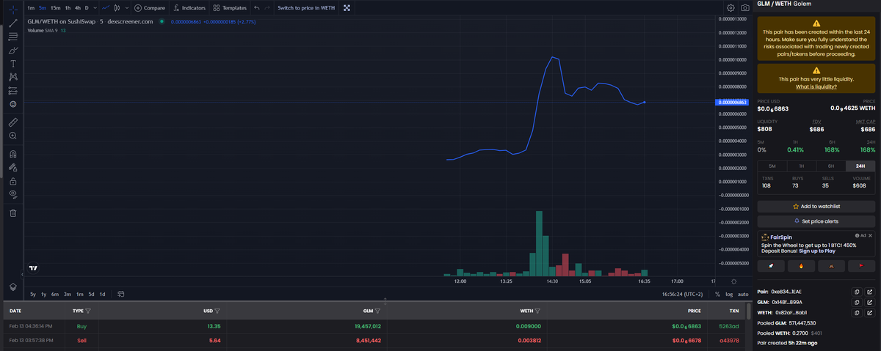
Task: Switch stats to the 5M tab
Action: (772, 166)
